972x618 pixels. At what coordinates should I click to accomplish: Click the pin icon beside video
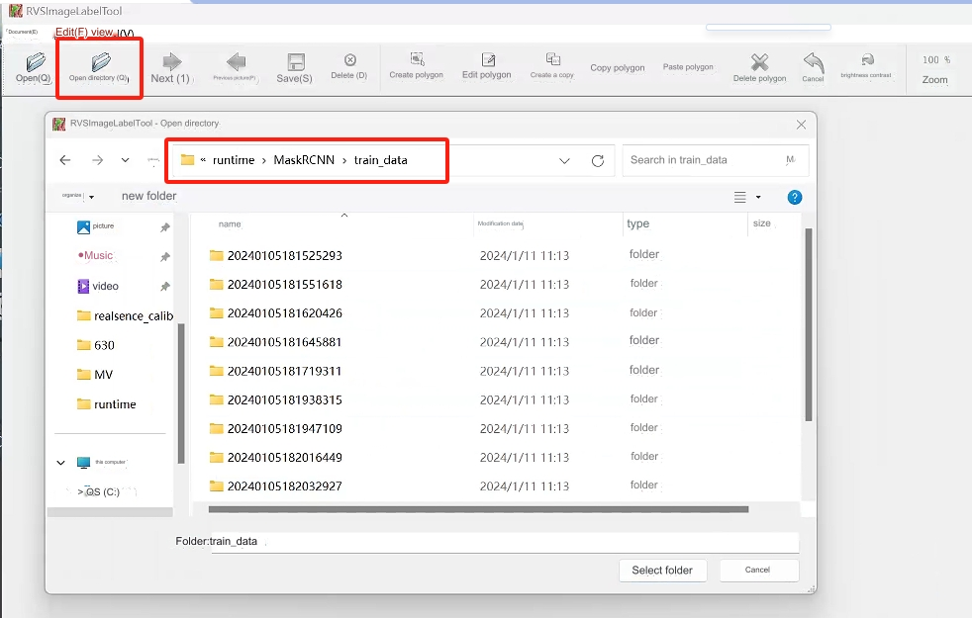pos(165,286)
